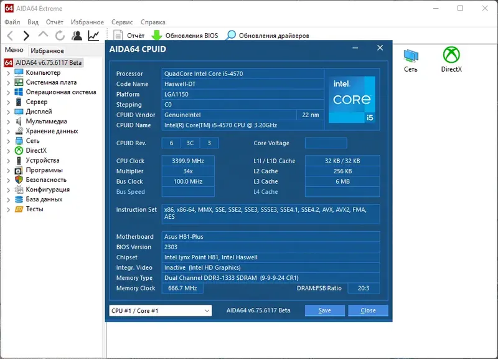Click the Устройства device icon
Screen dimensions: 498x359
[x=19, y=160]
